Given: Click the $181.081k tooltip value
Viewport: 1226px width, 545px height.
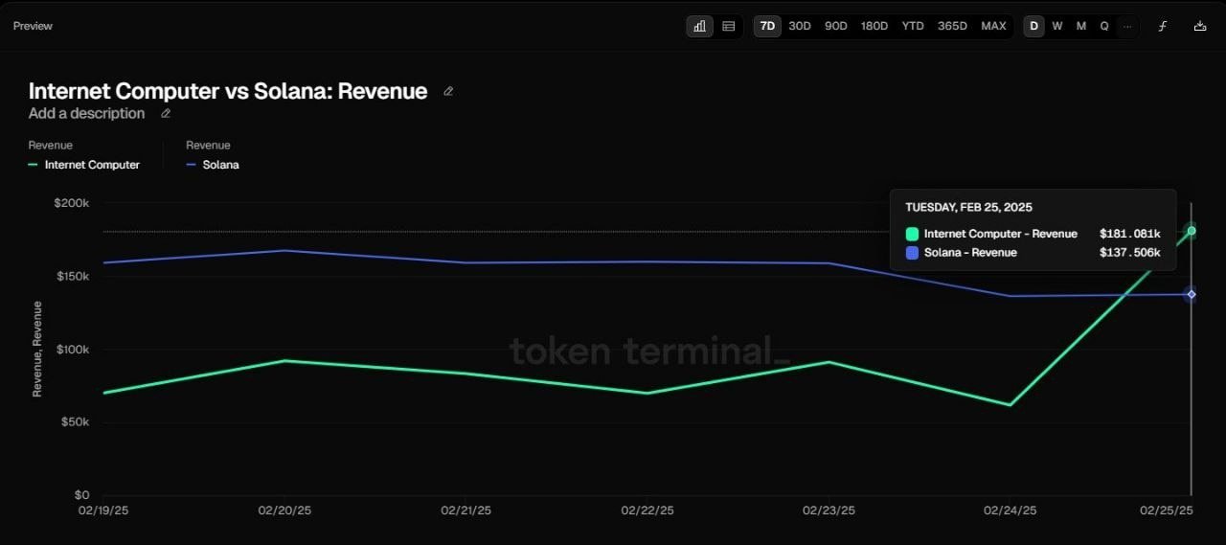Looking at the screenshot, I should click(1130, 234).
